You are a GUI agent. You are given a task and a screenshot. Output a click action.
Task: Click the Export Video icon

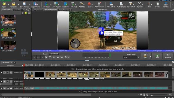pos(35,4)
